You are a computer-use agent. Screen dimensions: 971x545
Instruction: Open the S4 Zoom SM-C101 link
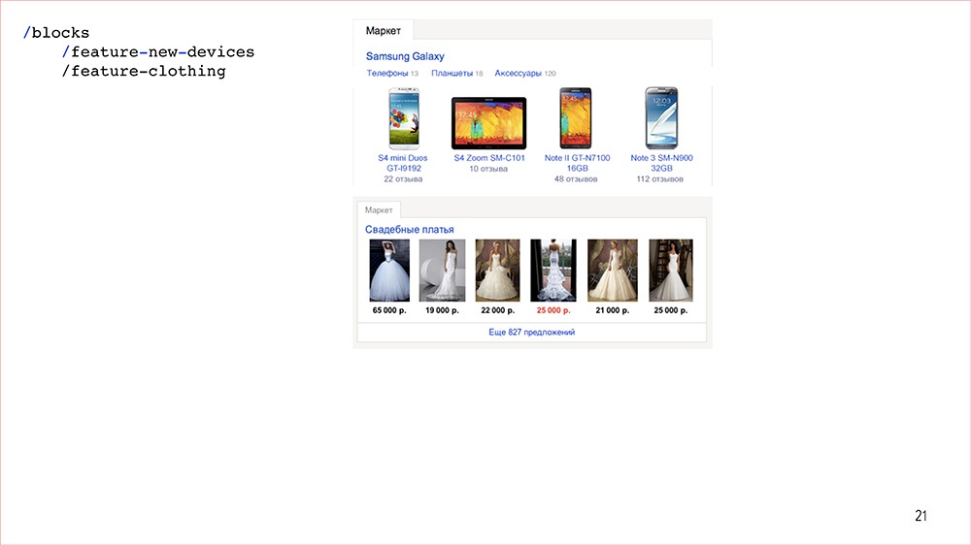click(x=489, y=158)
